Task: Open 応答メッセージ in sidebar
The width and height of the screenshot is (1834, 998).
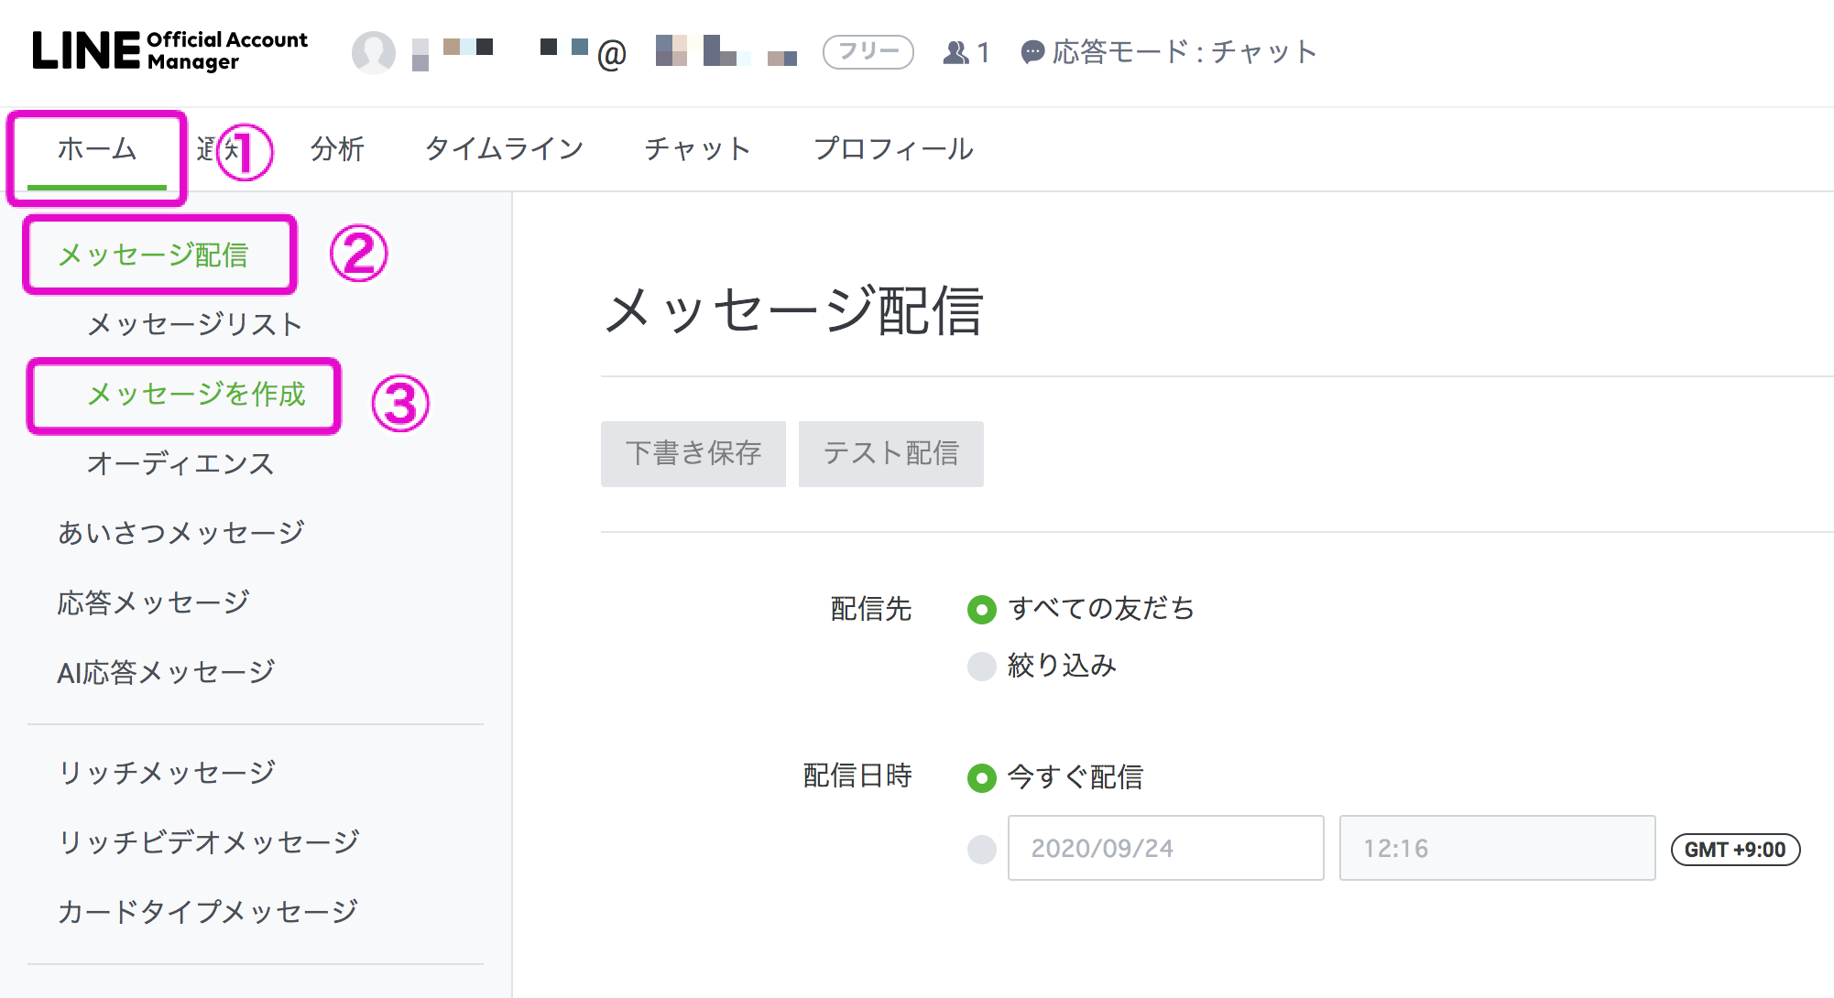Action: pos(153,602)
